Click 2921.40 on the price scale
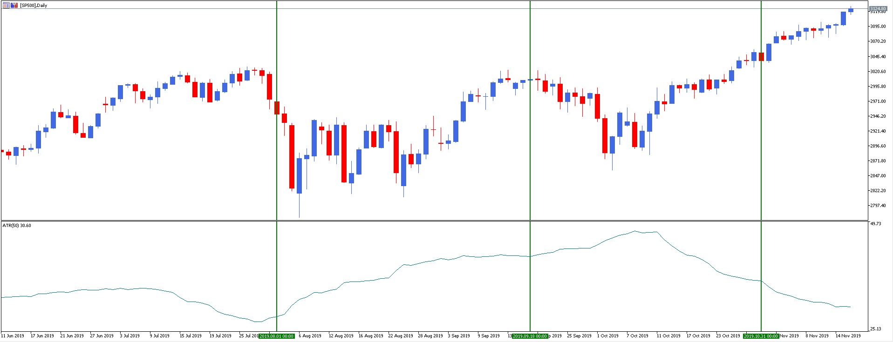 pos(878,131)
